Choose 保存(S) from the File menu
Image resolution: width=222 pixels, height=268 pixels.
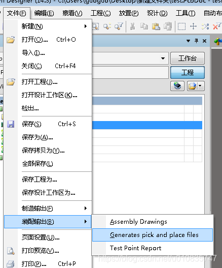(48, 124)
